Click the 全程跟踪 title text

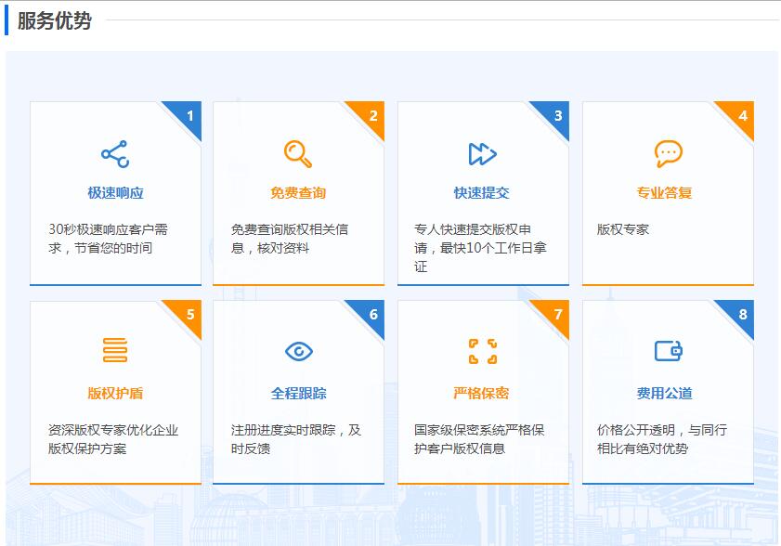tap(298, 394)
